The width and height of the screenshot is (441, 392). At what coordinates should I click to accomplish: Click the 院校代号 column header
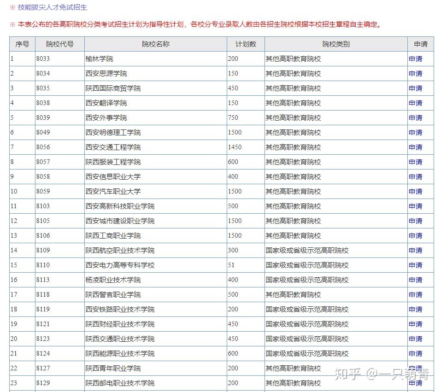59,44
